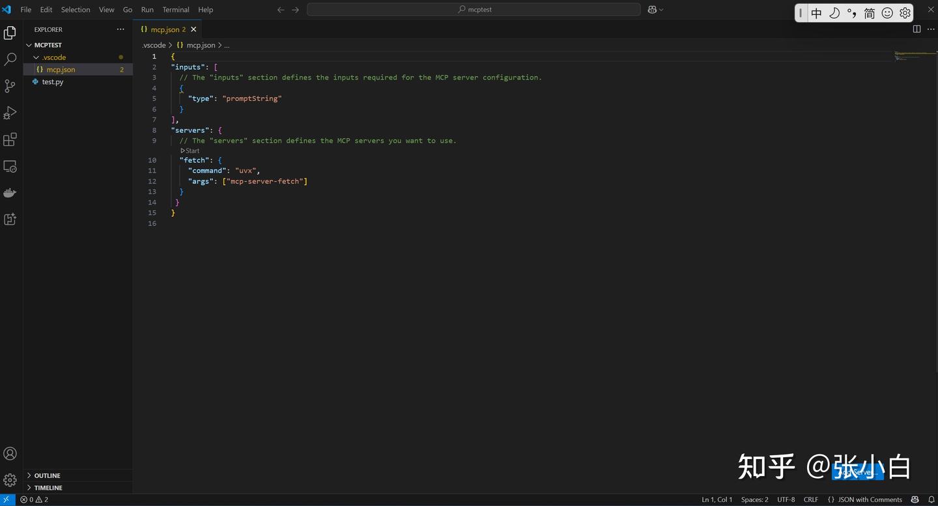The height and width of the screenshot is (506, 938).
Task: Click split editor right icon
Action: point(917,29)
